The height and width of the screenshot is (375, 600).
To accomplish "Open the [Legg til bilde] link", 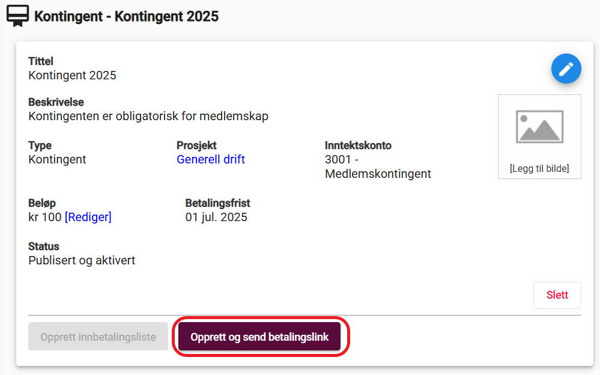I will (539, 168).
